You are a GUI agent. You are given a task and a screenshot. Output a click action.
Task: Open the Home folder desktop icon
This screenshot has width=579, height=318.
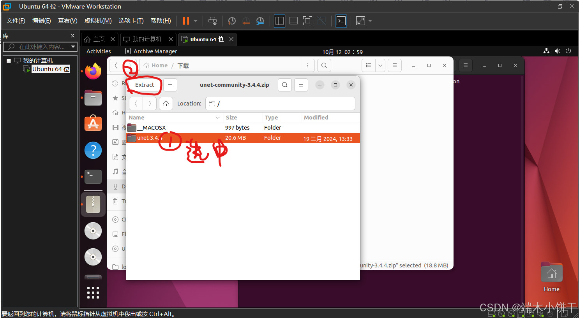point(551,277)
